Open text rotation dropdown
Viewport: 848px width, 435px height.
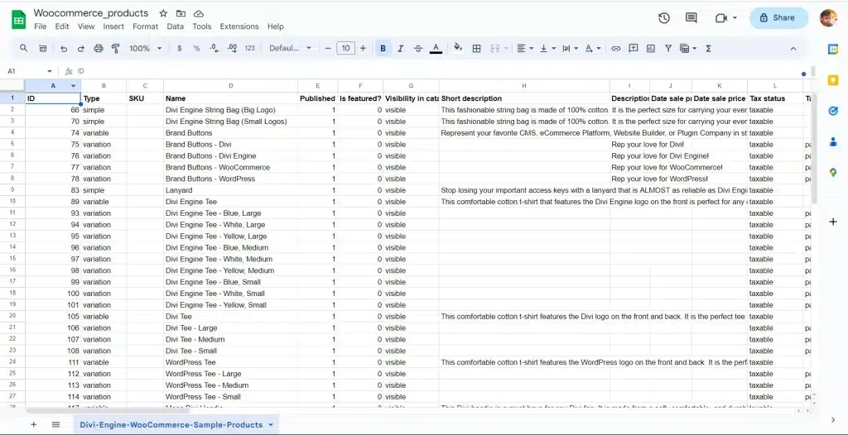pos(593,49)
